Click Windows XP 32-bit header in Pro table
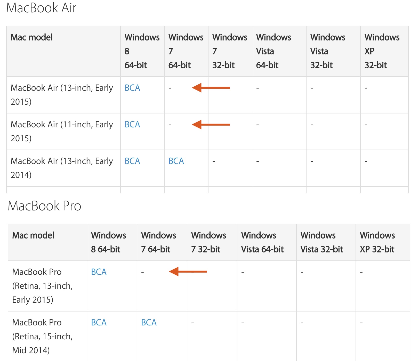418x361 pixels. [377, 242]
